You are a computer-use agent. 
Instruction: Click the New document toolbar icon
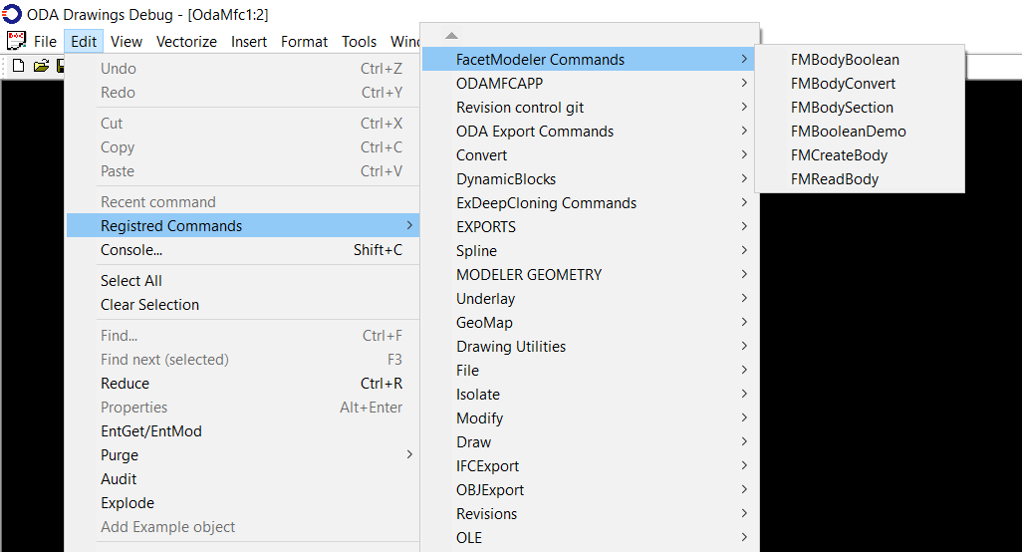click(19, 66)
